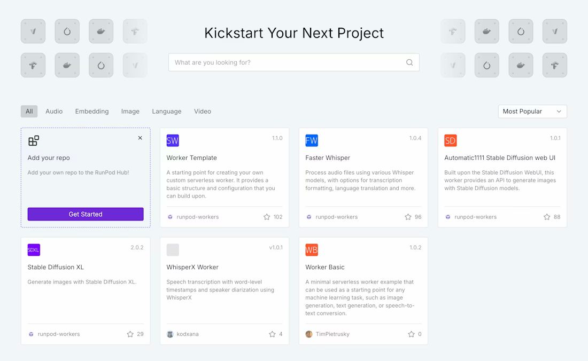Screen dimensions: 588x361
Task: Click runpod avatar icon on Faster Whisper card
Action: (x=309, y=217)
